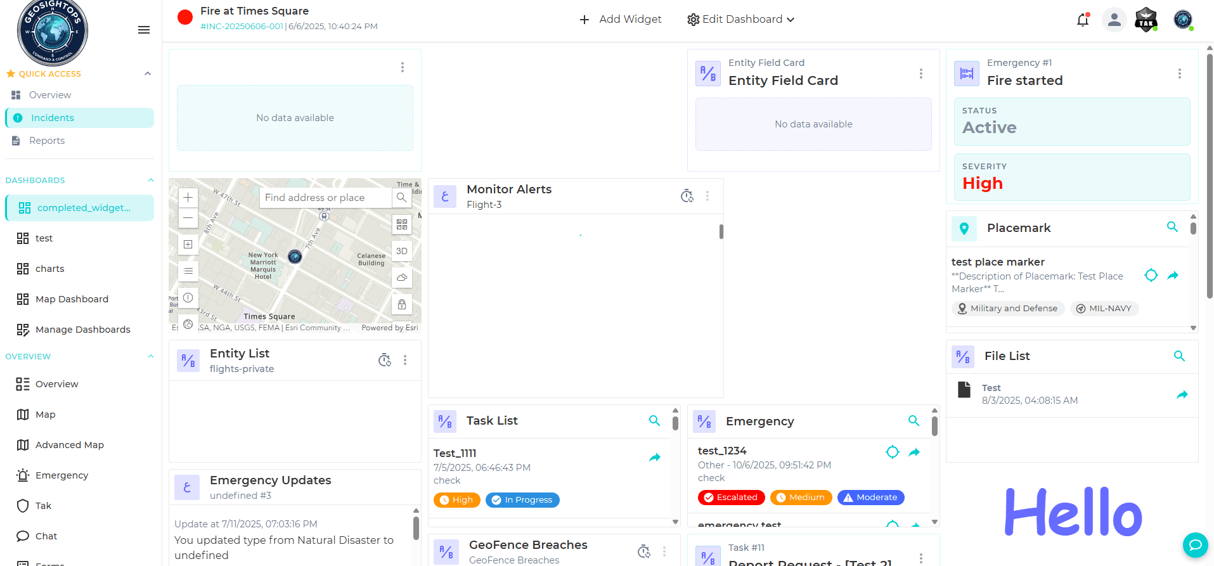
Task: Open GeoFence Breaches refresh timer icon
Action: (x=644, y=551)
